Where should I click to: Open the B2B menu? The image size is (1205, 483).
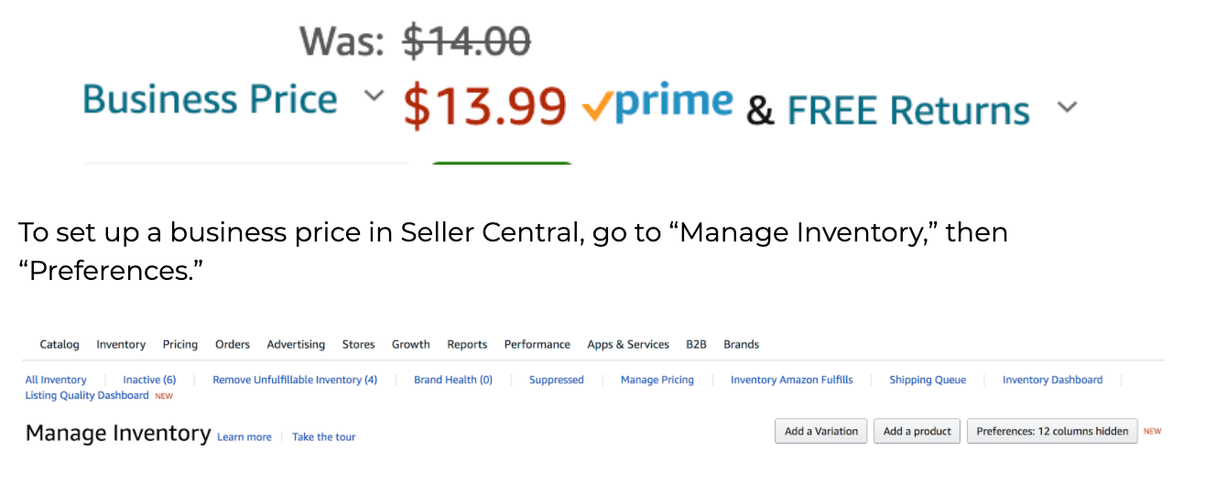[697, 345]
